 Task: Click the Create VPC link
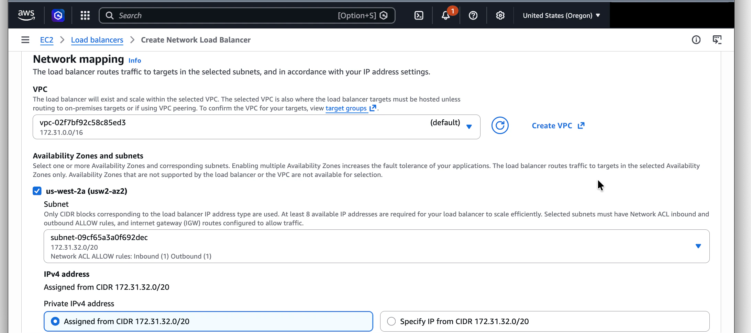[x=552, y=126]
